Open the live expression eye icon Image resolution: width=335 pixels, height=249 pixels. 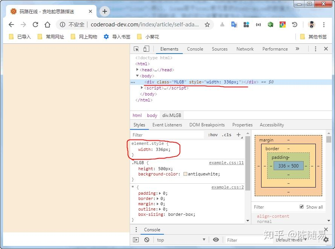216,240
